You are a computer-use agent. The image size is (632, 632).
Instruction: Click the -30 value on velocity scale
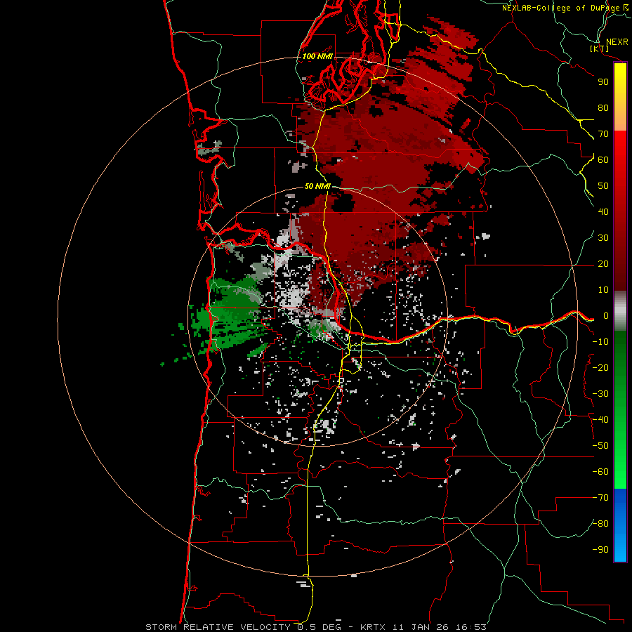600,394
